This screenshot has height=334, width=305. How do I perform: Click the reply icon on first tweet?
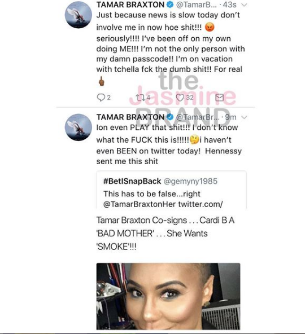(101, 98)
